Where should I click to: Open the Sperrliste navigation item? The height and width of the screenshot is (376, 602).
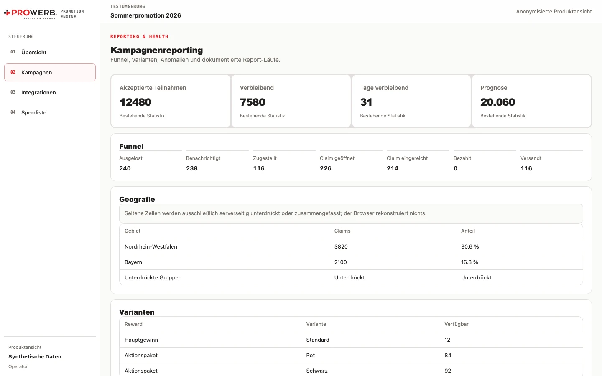pos(50,112)
